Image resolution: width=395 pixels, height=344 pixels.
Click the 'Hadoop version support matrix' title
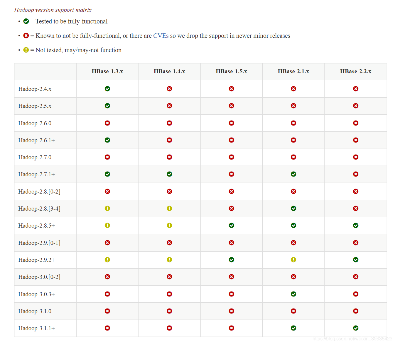(53, 10)
